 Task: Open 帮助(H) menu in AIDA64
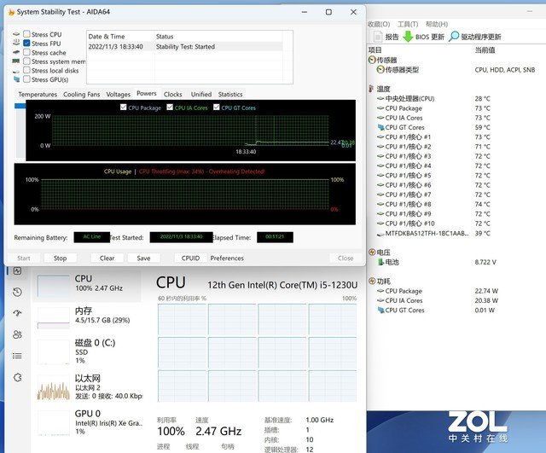click(x=437, y=24)
